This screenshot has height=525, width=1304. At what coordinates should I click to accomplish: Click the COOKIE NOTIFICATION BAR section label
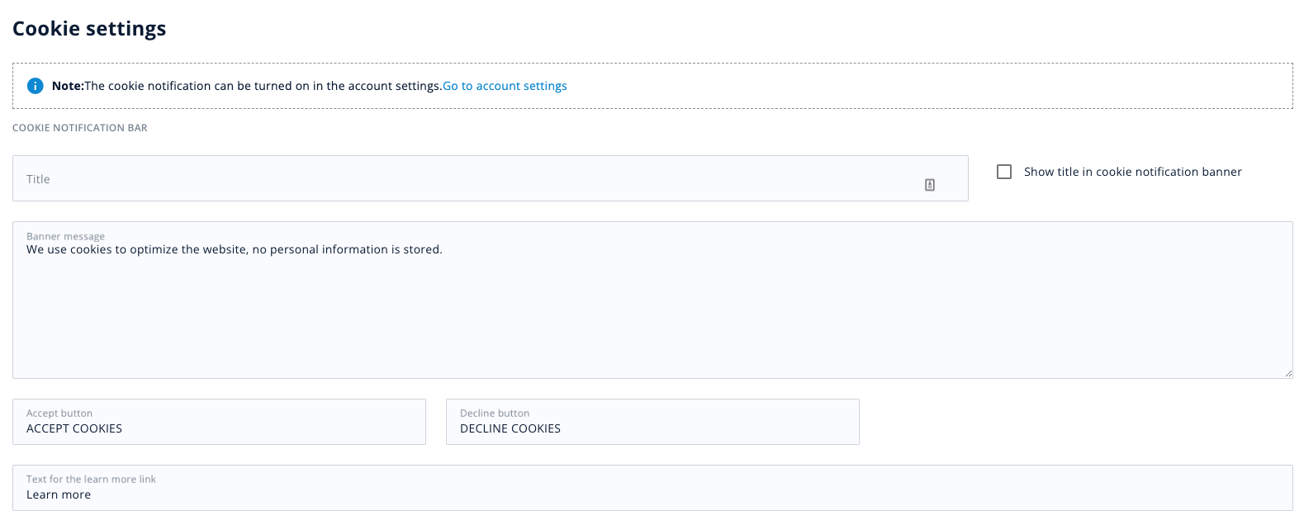[x=80, y=128]
